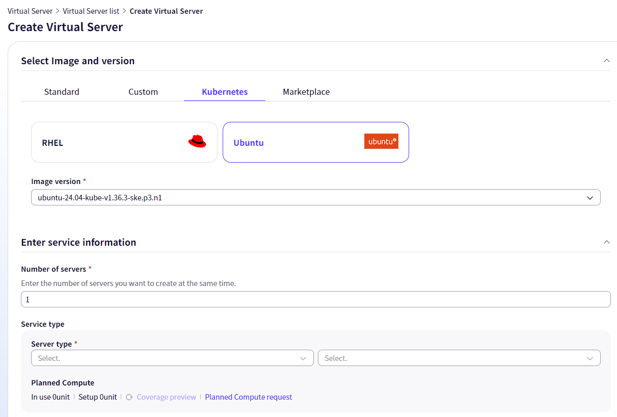
Task: Click Create Virtual Server breadcrumb text
Action: point(166,11)
